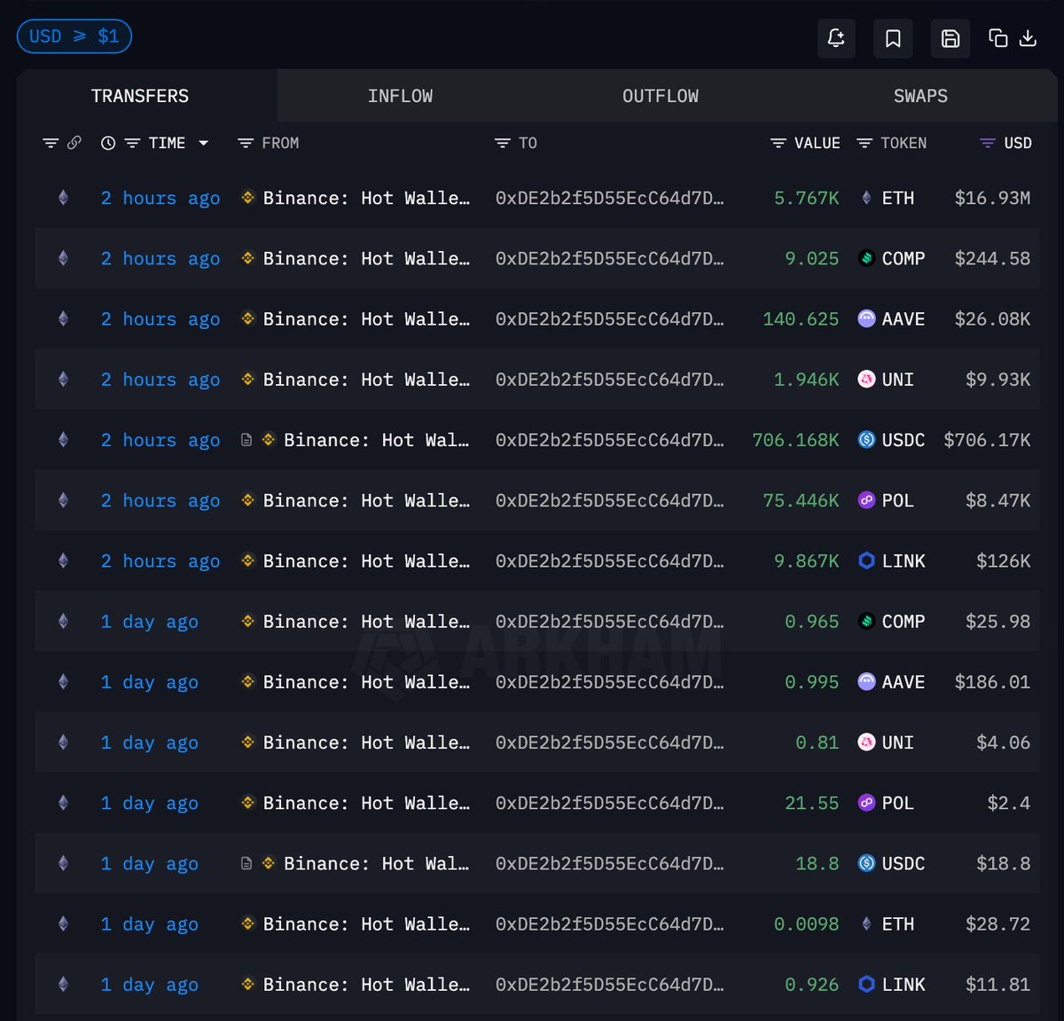Image resolution: width=1064 pixels, height=1021 pixels.
Task: Toggle the USD column filter
Action: click(987, 143)
